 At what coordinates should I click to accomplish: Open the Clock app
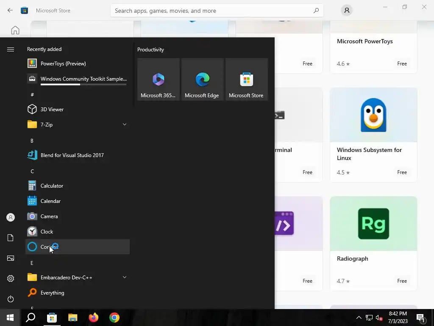(78, 231)
